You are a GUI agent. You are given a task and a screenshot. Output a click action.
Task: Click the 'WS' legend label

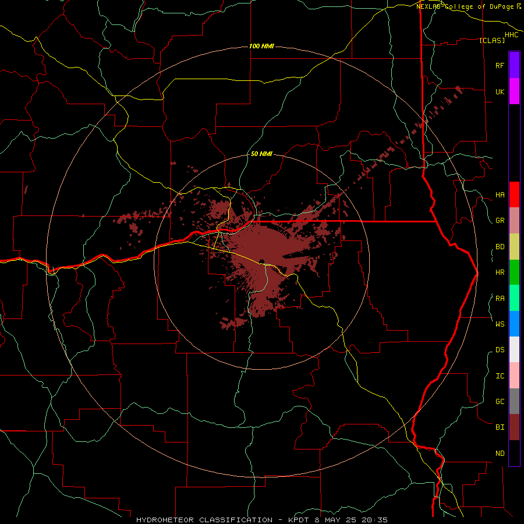pos(500,324)
